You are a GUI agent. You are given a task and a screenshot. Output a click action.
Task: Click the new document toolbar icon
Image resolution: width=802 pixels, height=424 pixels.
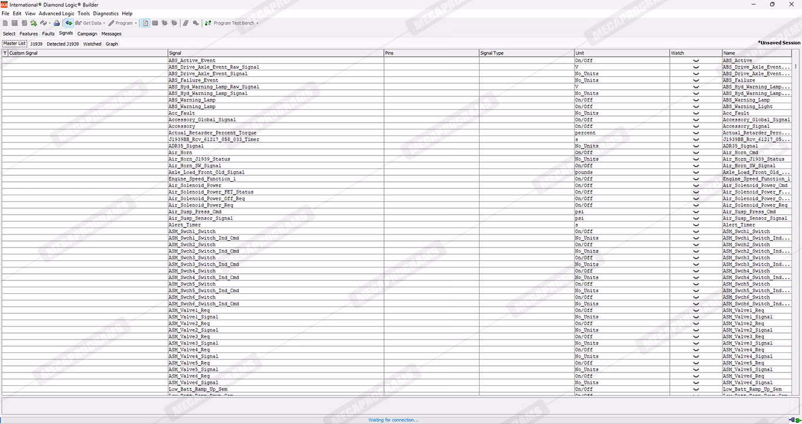point(5,23)
